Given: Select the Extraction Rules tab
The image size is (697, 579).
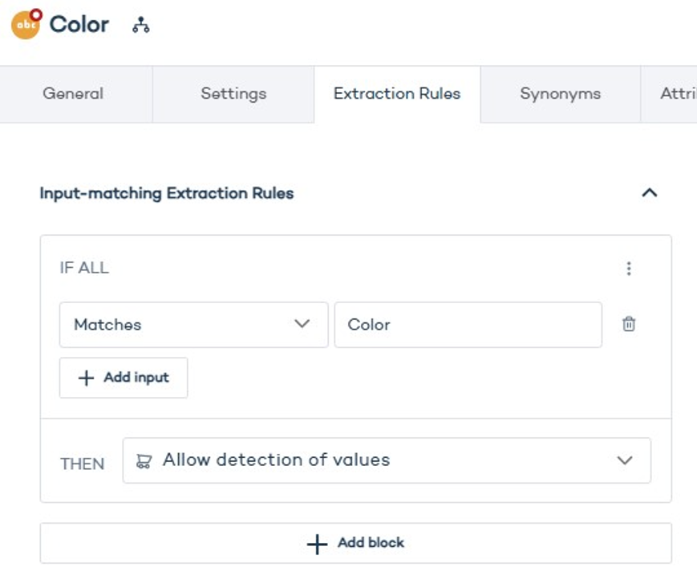Looking at the screenshot, I should point(396,94).
